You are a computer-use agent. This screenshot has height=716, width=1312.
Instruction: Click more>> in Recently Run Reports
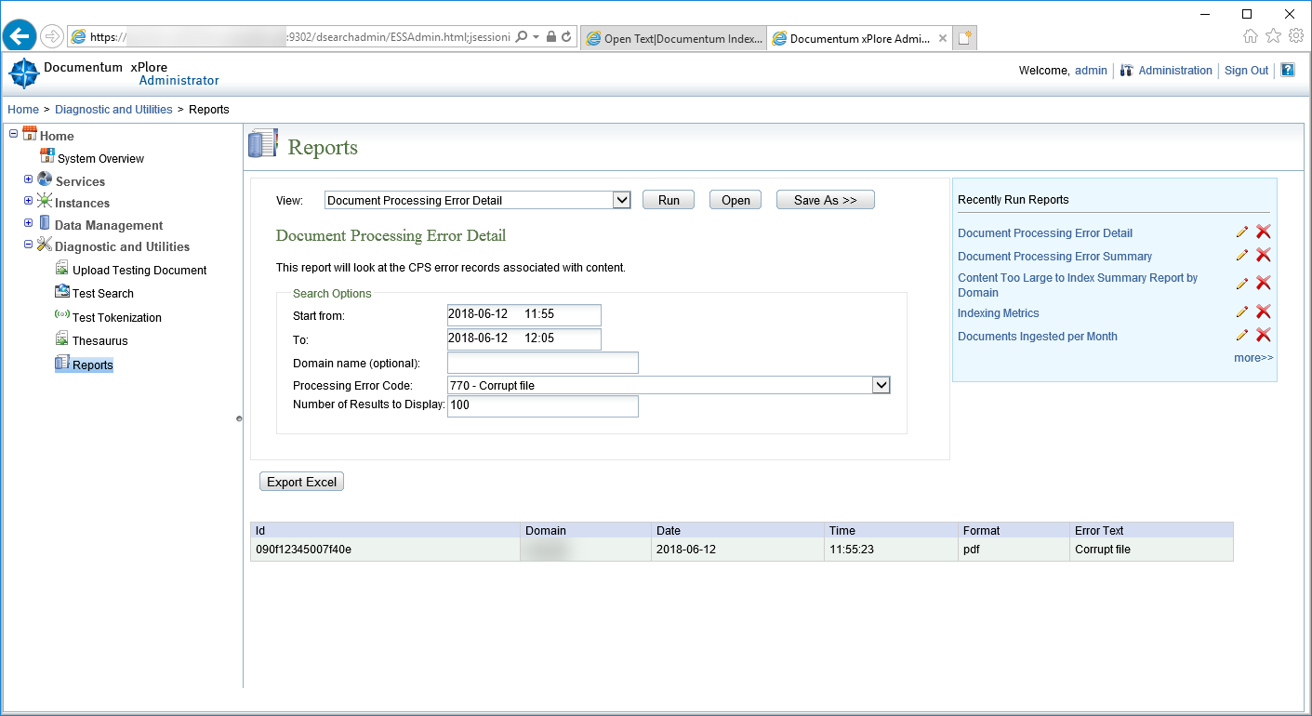1253,358
